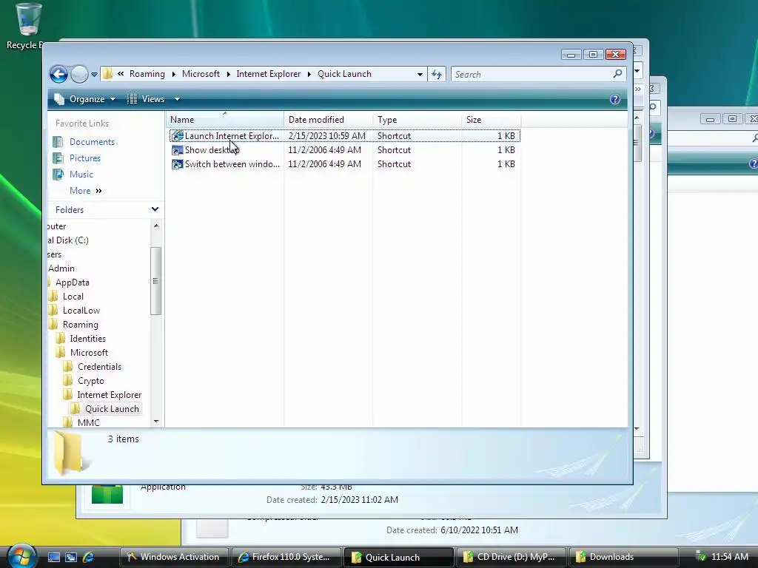This screenshot has width=758, height=568.
Task: Select the Show desktop shortcut icon
Action: (x=178, y=150)
